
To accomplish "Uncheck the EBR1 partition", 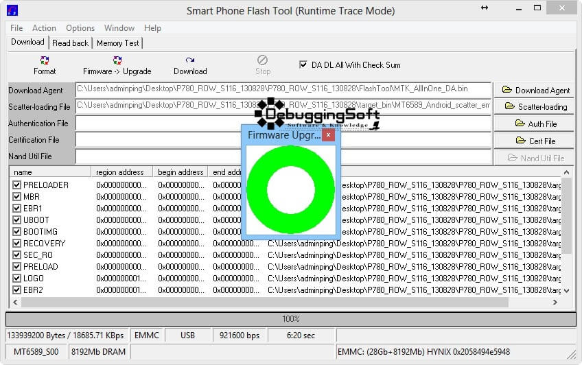I will [16, 208].
